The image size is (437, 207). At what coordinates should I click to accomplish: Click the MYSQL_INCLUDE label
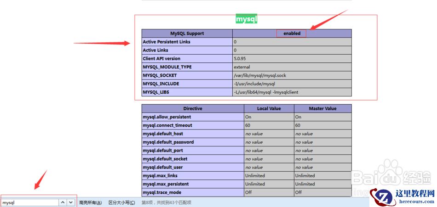coord(161,84)
